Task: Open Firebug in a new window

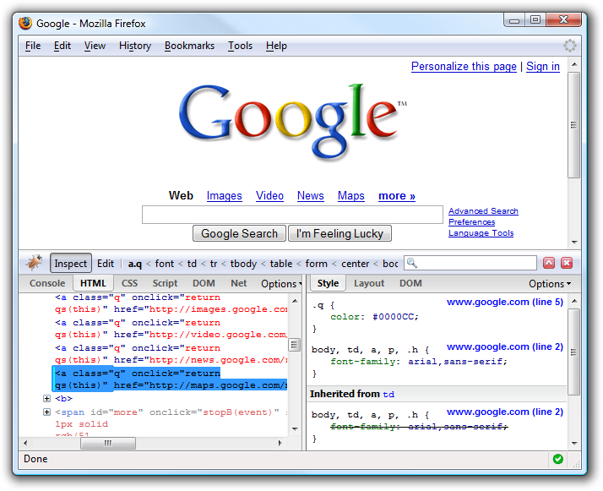Action: pos(549,263)
